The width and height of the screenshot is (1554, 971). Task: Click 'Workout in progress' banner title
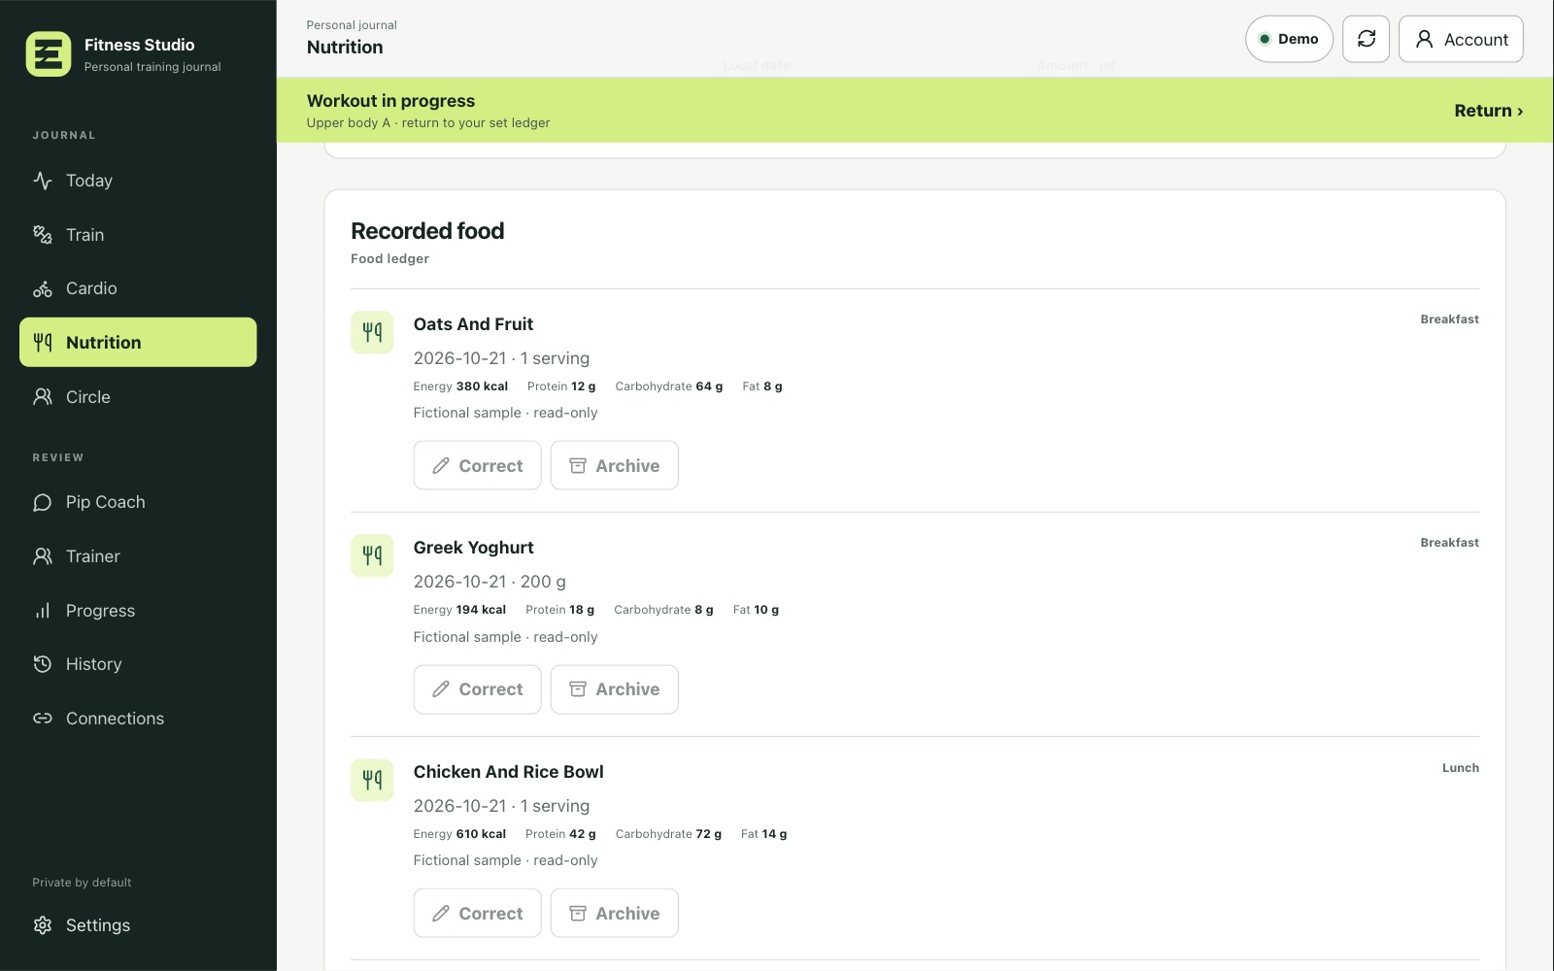click(390, 101)
